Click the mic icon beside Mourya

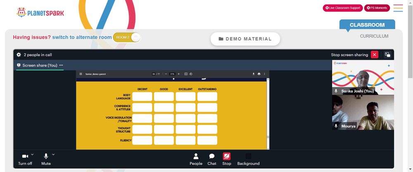click(x=336, y=126)
